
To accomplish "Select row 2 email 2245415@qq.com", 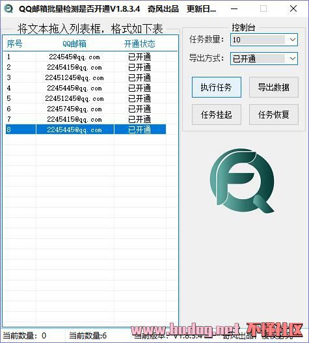I will 74,68.
